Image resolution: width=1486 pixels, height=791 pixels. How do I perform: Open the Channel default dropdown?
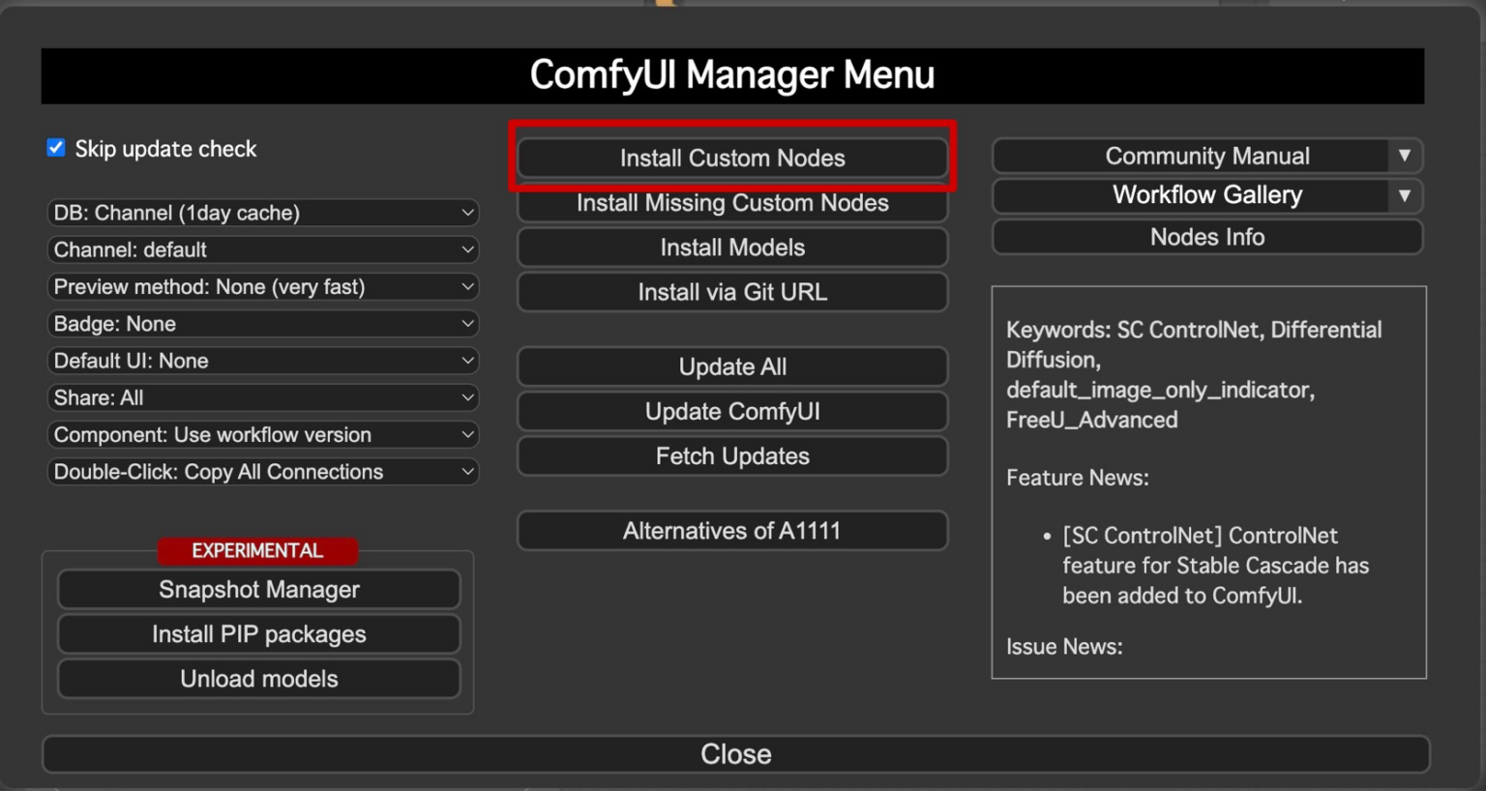tap(263, 249)
